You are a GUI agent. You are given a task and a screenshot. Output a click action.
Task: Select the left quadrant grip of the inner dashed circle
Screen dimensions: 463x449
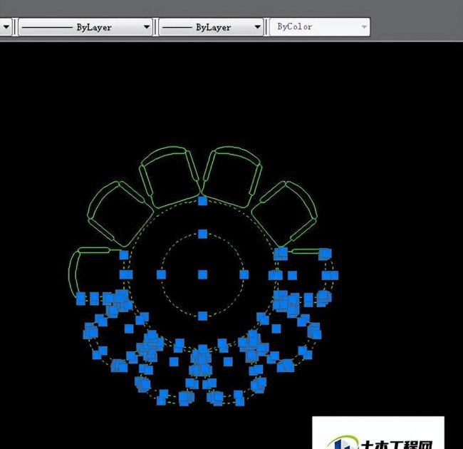[x=161, y=274]
